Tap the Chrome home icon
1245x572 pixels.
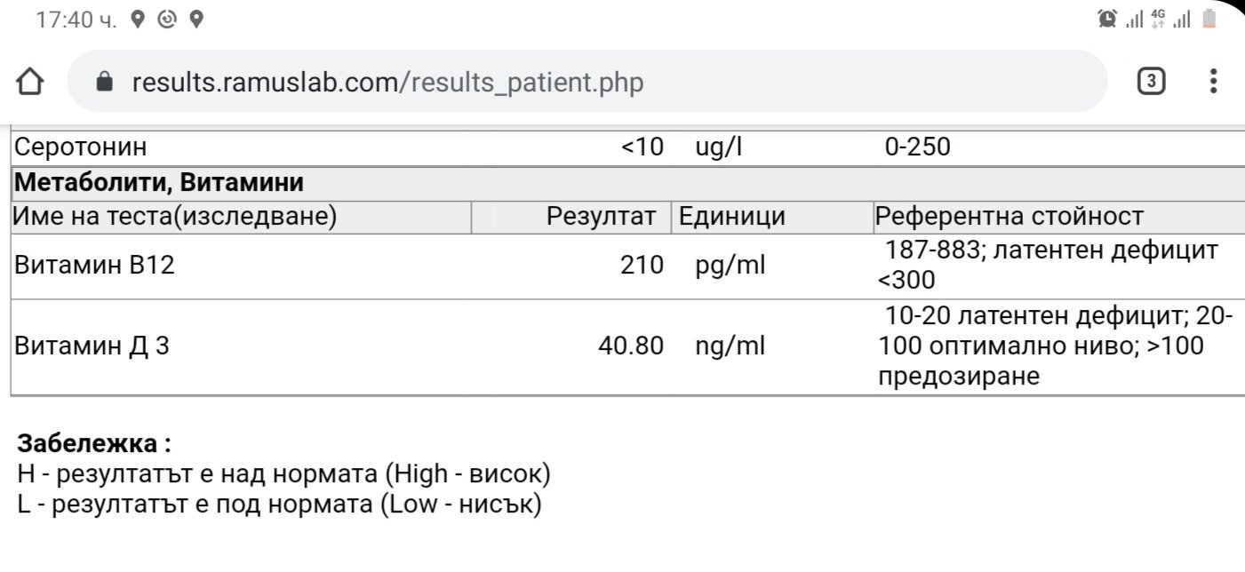(30, 83)
